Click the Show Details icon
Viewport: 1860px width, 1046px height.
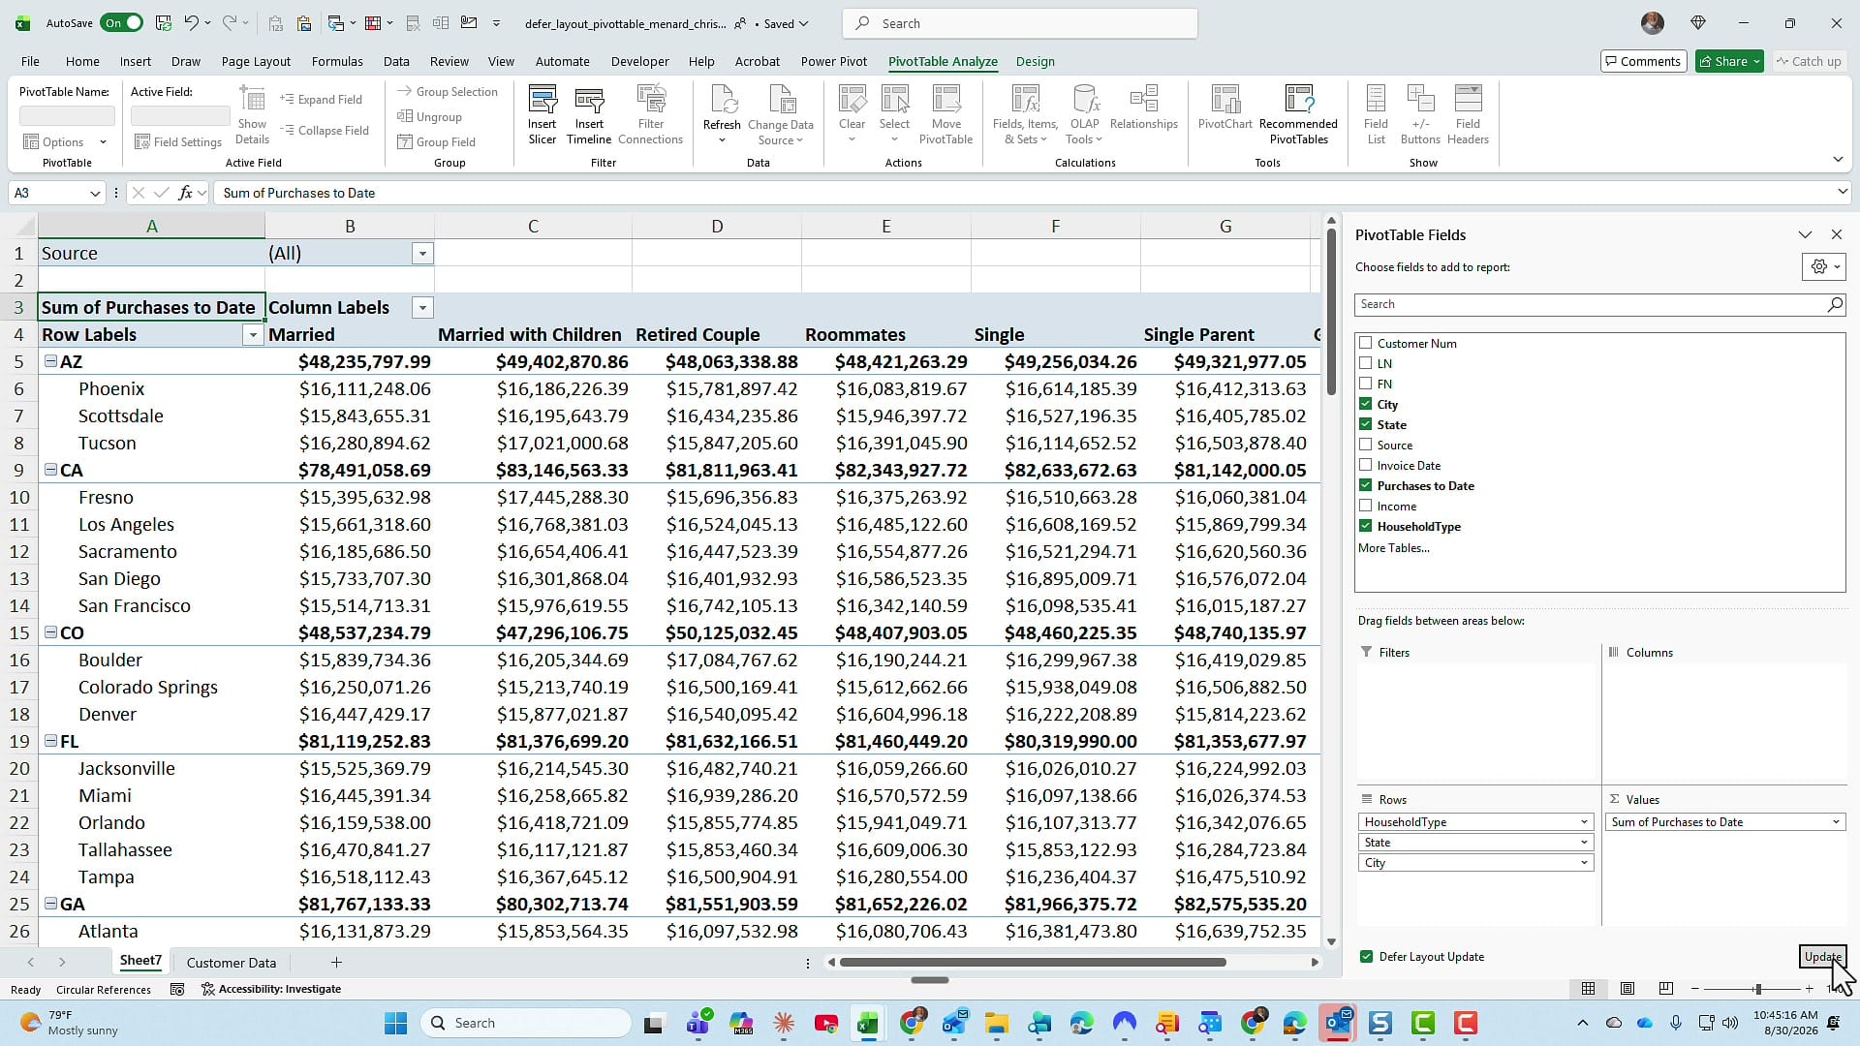tap(252, 114)
